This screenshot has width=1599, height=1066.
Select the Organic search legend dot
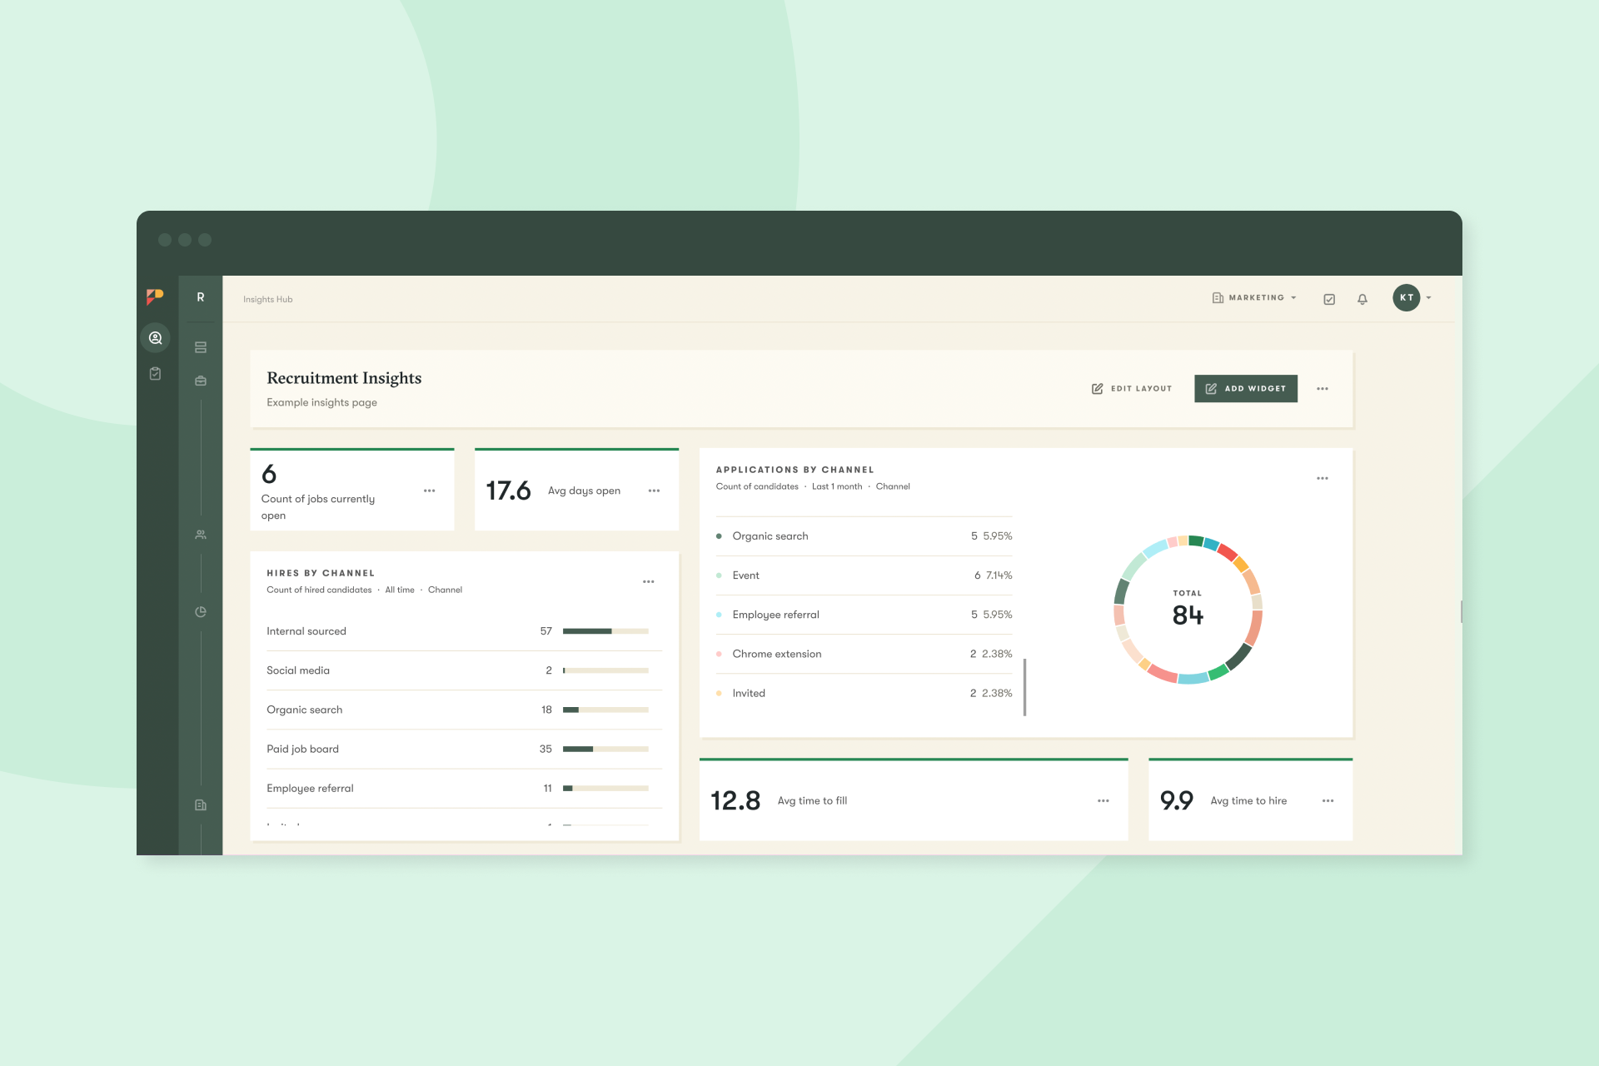tap(720, 535)
